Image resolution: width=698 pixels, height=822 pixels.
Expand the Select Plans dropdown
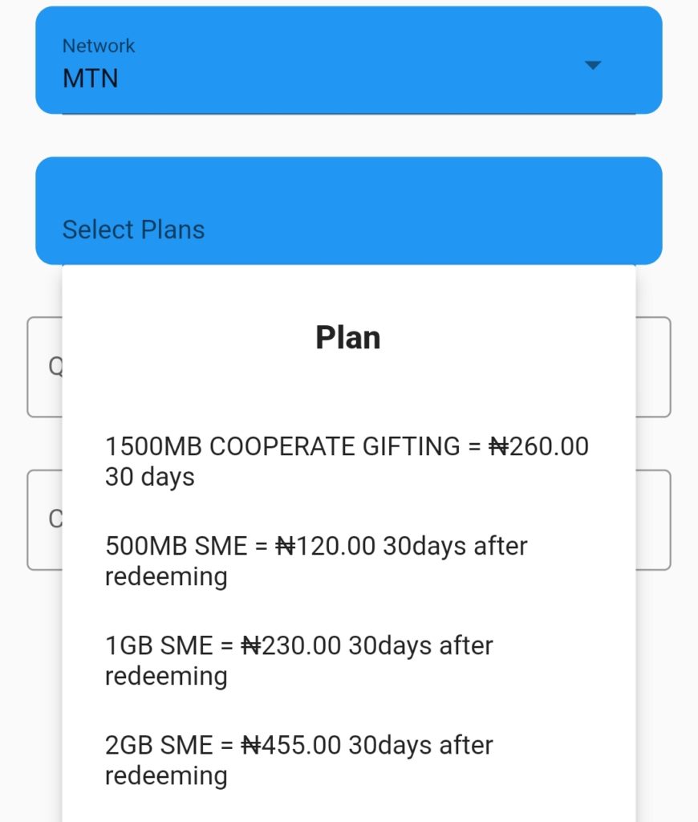(348, 211)
